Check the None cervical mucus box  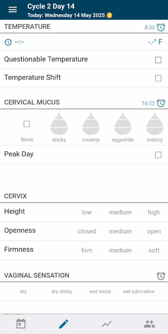27,124
